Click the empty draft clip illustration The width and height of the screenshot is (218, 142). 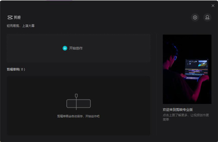coord(78,102)
